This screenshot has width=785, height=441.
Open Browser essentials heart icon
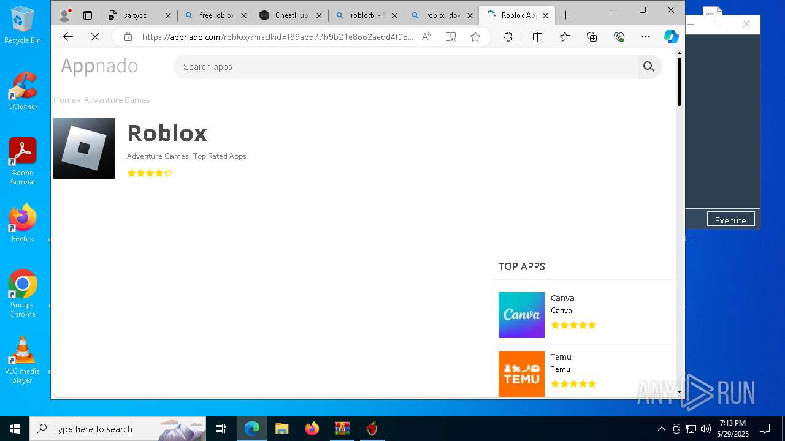pyautogui.click(x=619, y=37)
